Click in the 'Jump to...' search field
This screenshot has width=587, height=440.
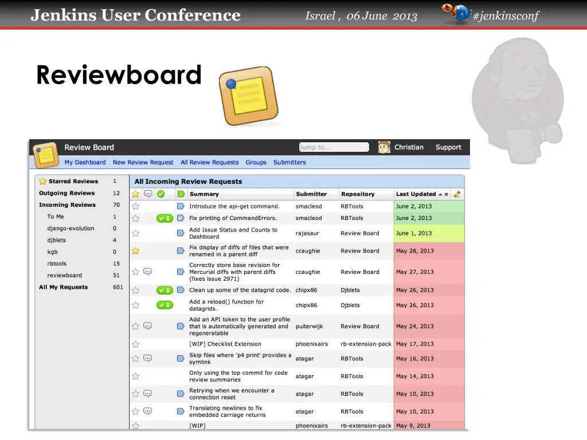point(334,147)
